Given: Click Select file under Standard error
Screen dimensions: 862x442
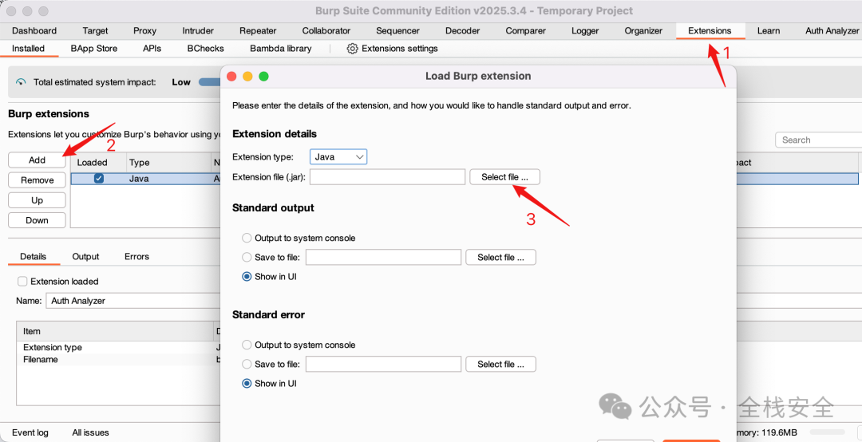Looking at the screenshot, I should tap(500, 364).
